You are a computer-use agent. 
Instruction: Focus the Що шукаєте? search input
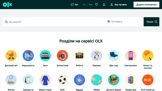(54, 22)
